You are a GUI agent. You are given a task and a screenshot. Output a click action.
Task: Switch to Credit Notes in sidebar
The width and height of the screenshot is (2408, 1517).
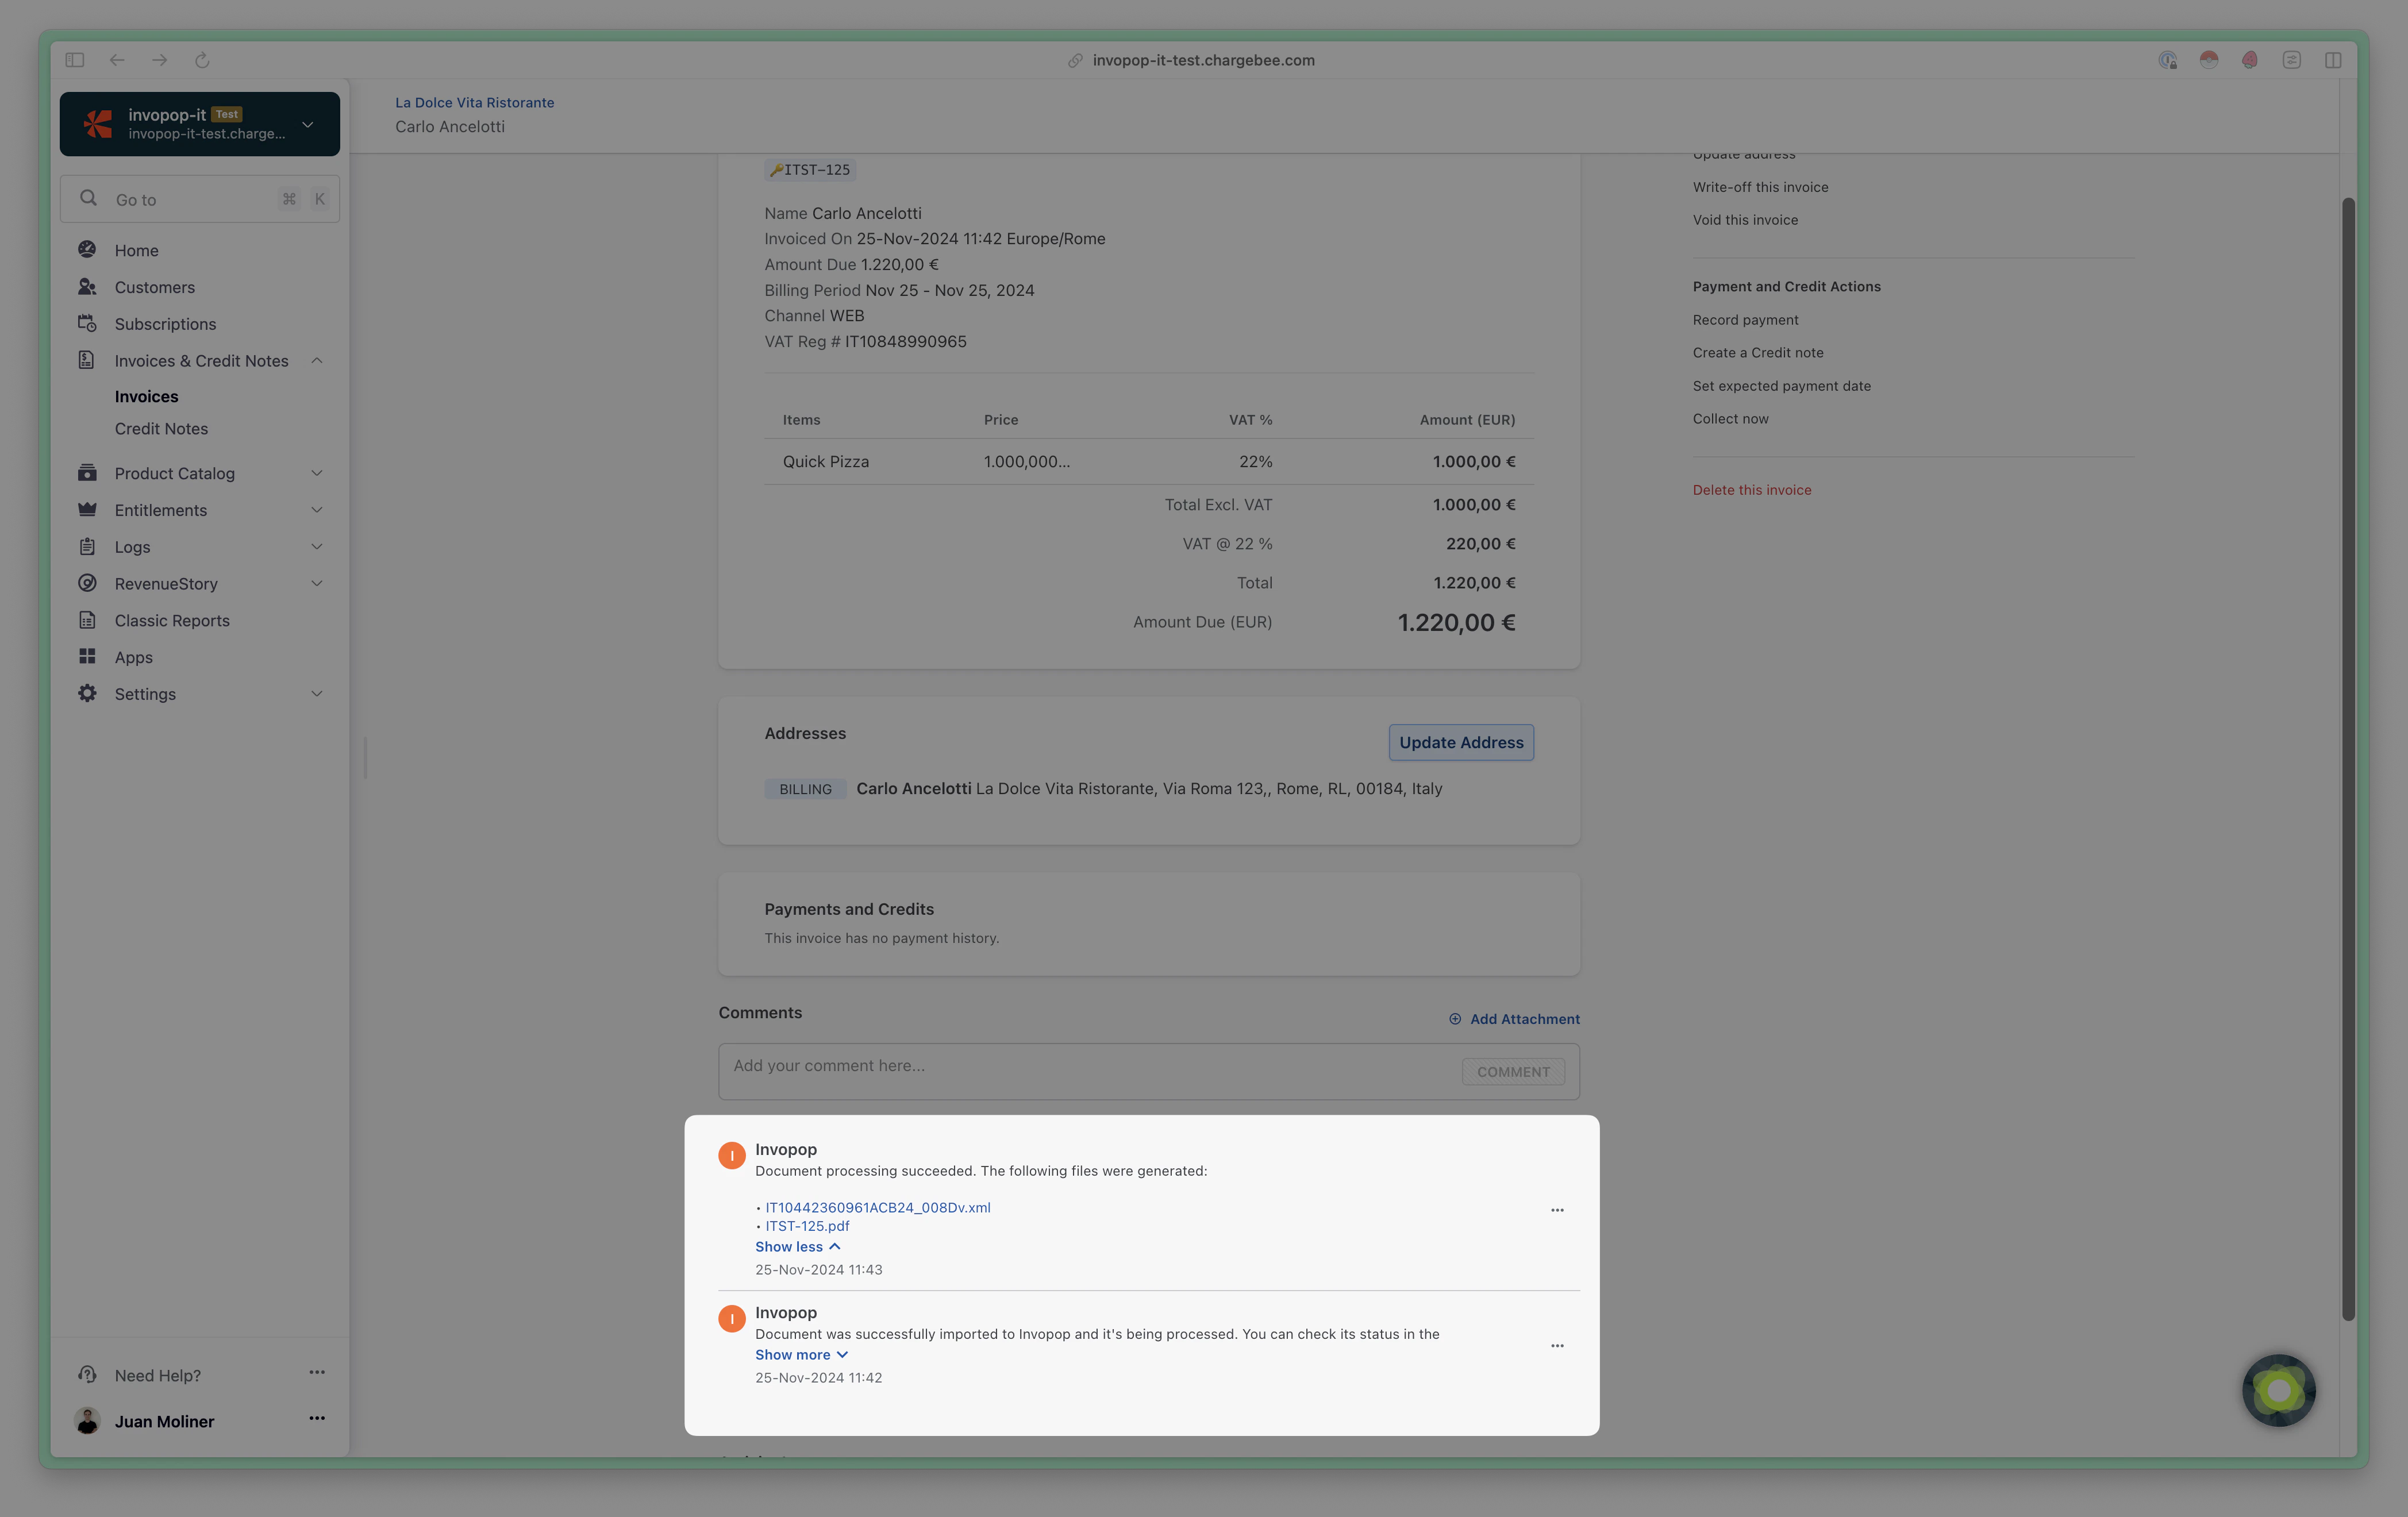[161, 428]
